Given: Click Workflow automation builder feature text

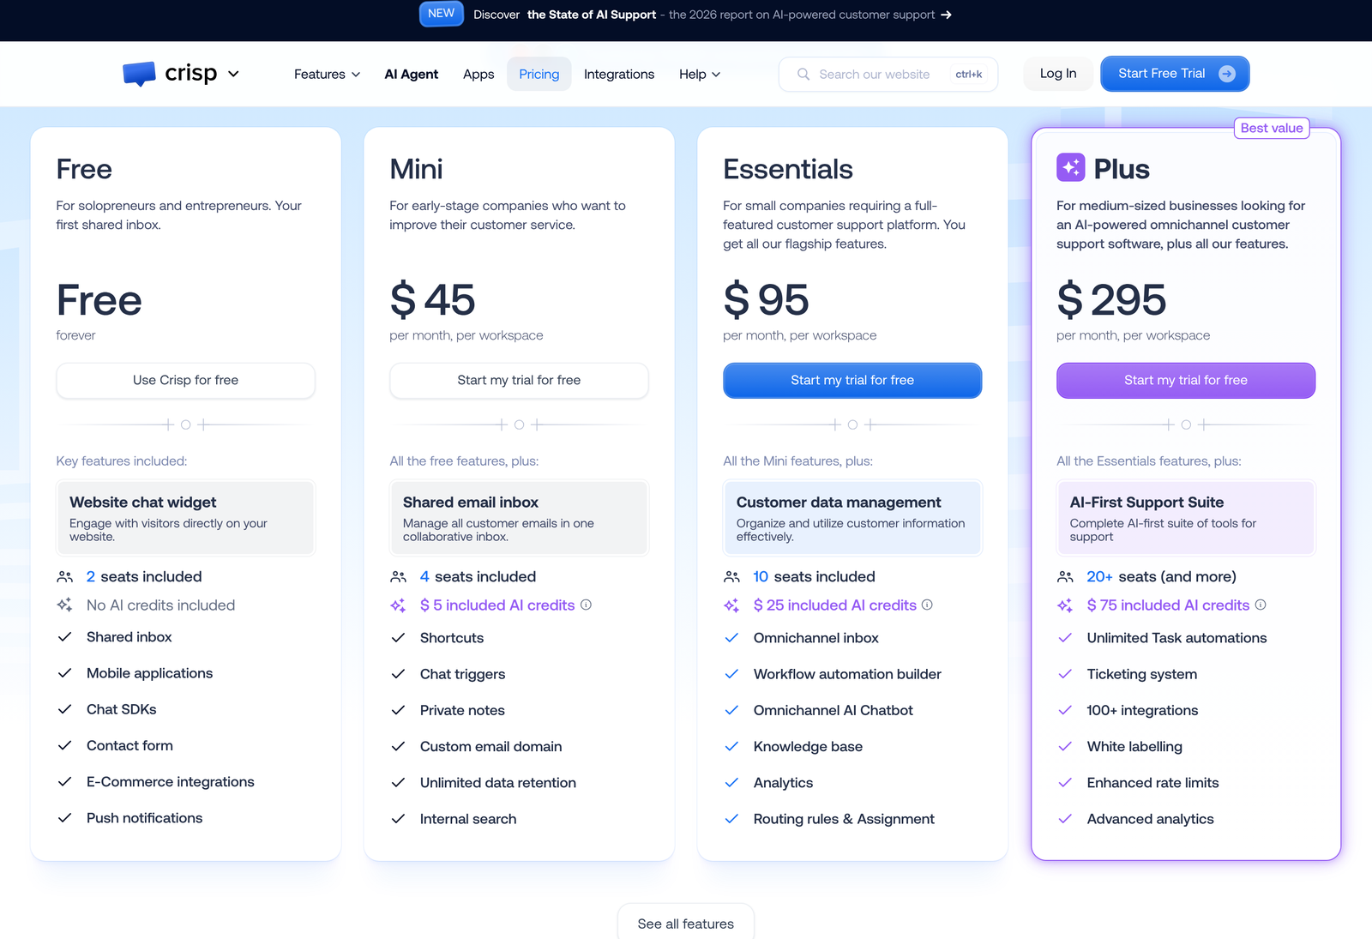Looking at the screenshot, I should [847, 674].
